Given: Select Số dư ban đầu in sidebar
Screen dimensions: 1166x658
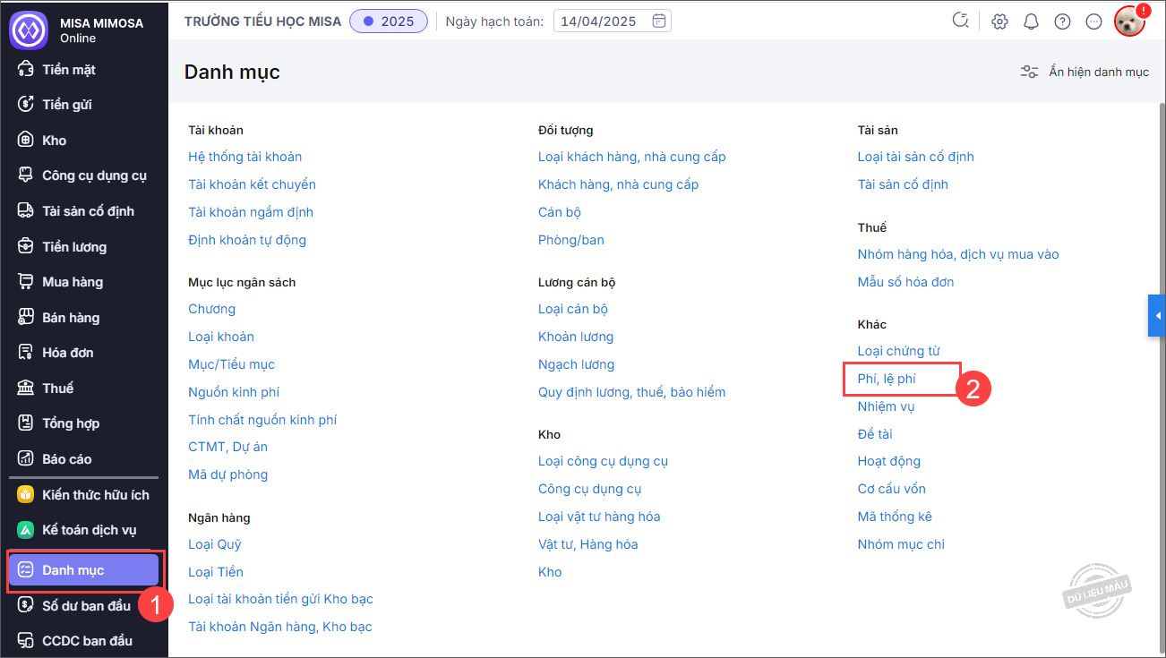Looking at the screenshot, I should [86, 606].
